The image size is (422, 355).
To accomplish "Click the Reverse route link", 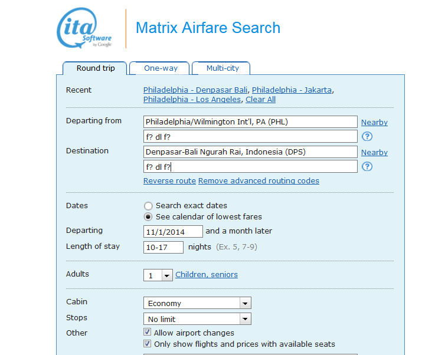I will pyautogui.click(x=169, y=180).
